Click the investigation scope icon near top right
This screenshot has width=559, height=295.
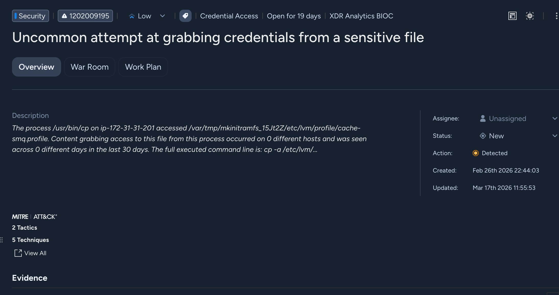click(530, 16)
